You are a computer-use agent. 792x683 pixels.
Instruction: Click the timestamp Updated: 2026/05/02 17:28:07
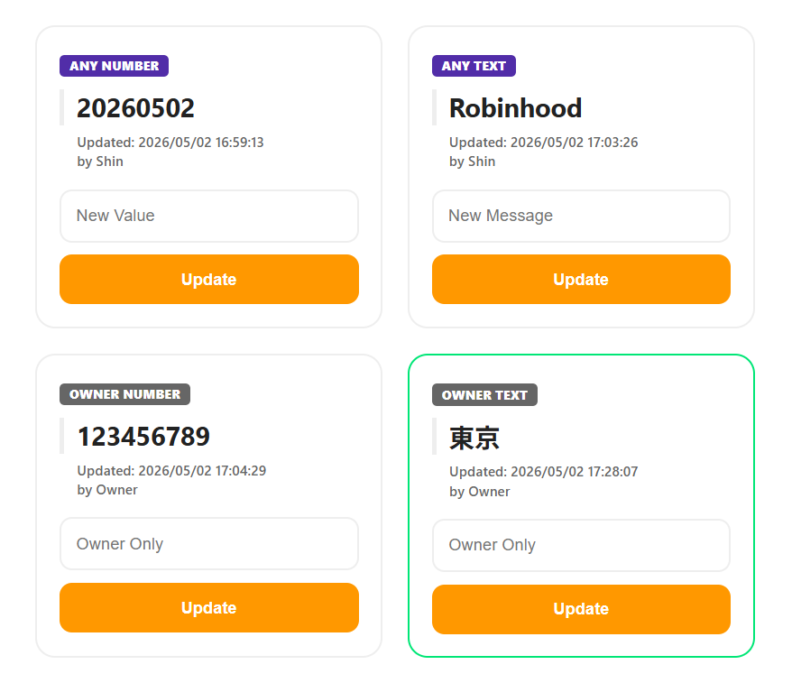tap(544, 472)
